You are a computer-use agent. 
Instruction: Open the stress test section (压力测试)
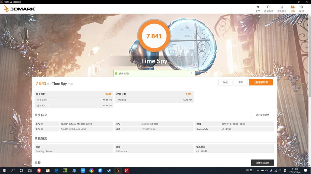282,8
